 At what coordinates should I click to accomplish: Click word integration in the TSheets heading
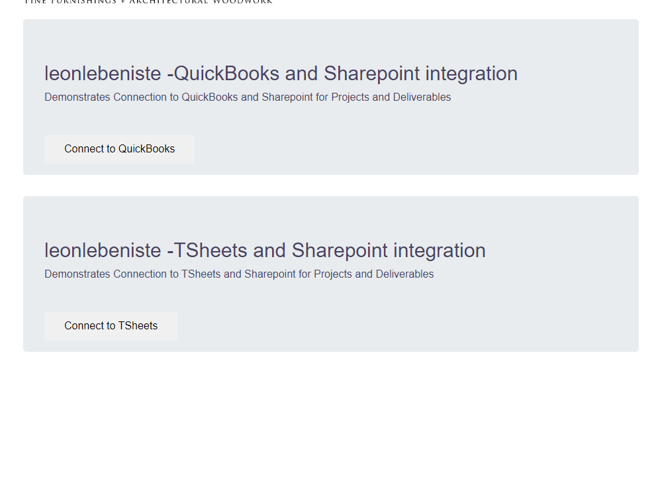(439, 250)
